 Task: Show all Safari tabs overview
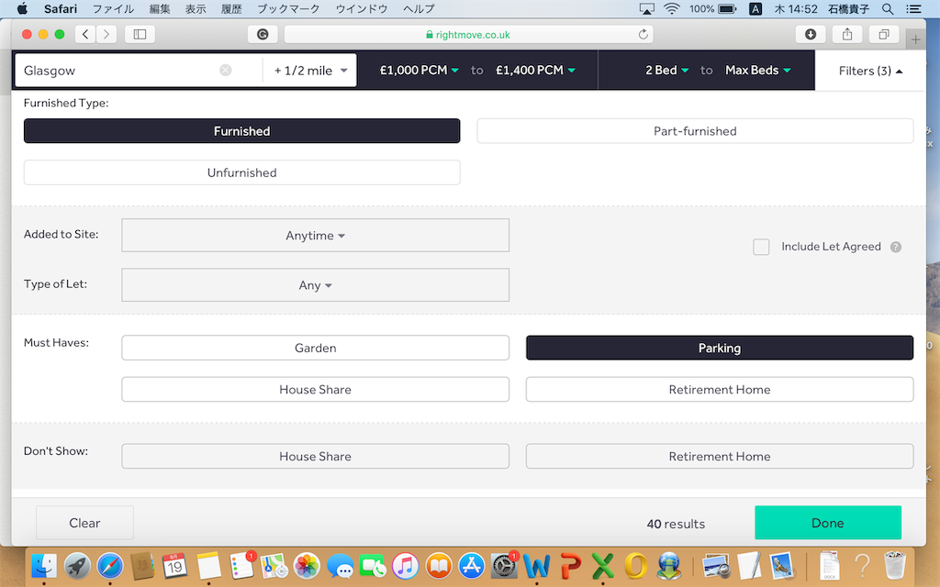(x=884, y=34)
